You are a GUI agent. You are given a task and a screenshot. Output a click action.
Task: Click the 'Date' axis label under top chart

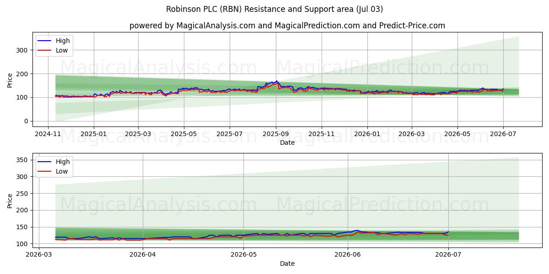coord(287,142)
